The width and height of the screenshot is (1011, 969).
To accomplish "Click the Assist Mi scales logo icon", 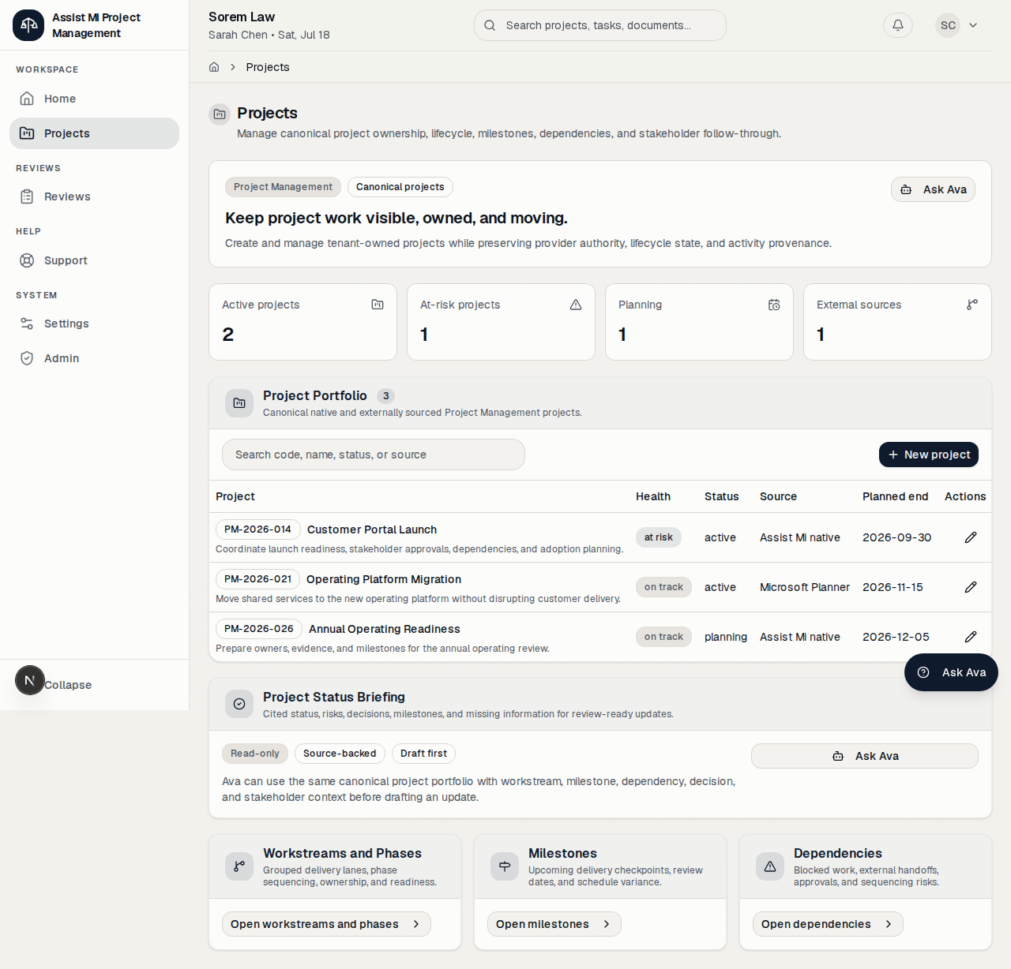I will click(x=28, y=25).
